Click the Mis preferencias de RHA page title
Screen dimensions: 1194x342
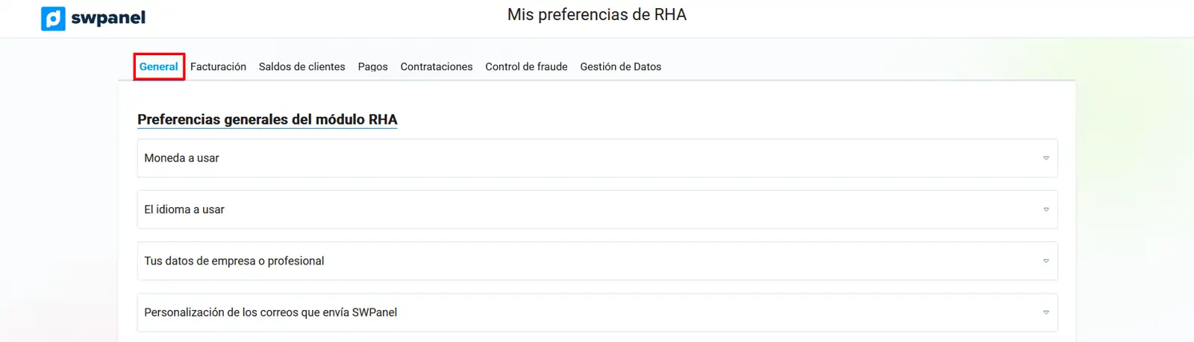tap(597, 15)
